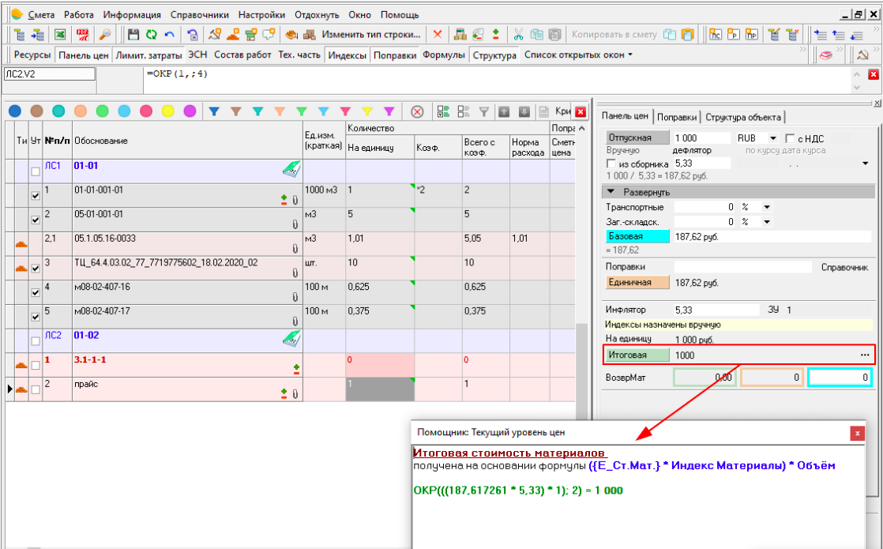Open the RUB currency dropdown

click(773, 138)
